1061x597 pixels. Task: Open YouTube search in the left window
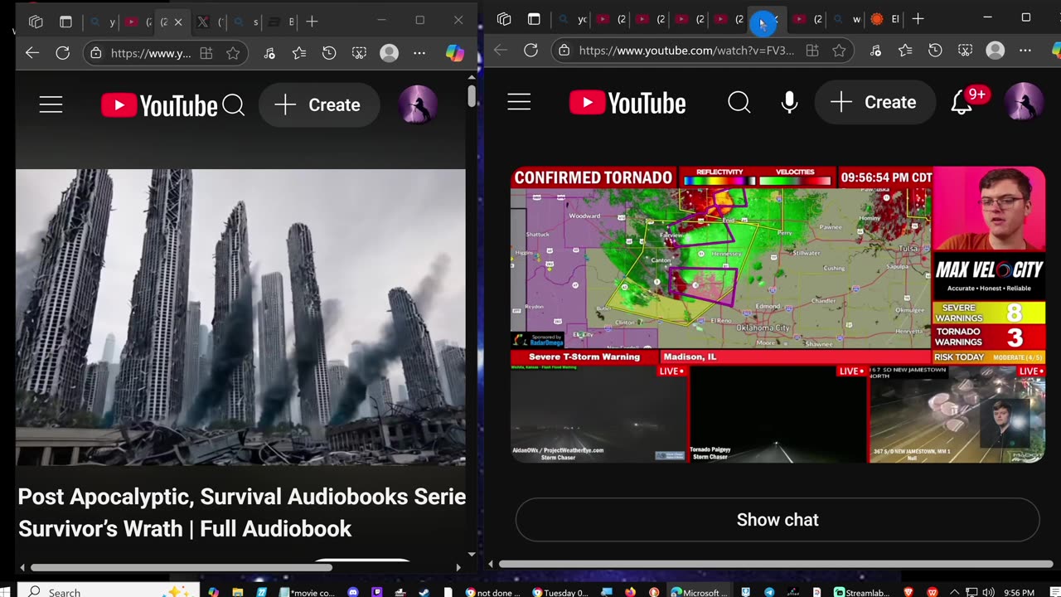point(234,105)
